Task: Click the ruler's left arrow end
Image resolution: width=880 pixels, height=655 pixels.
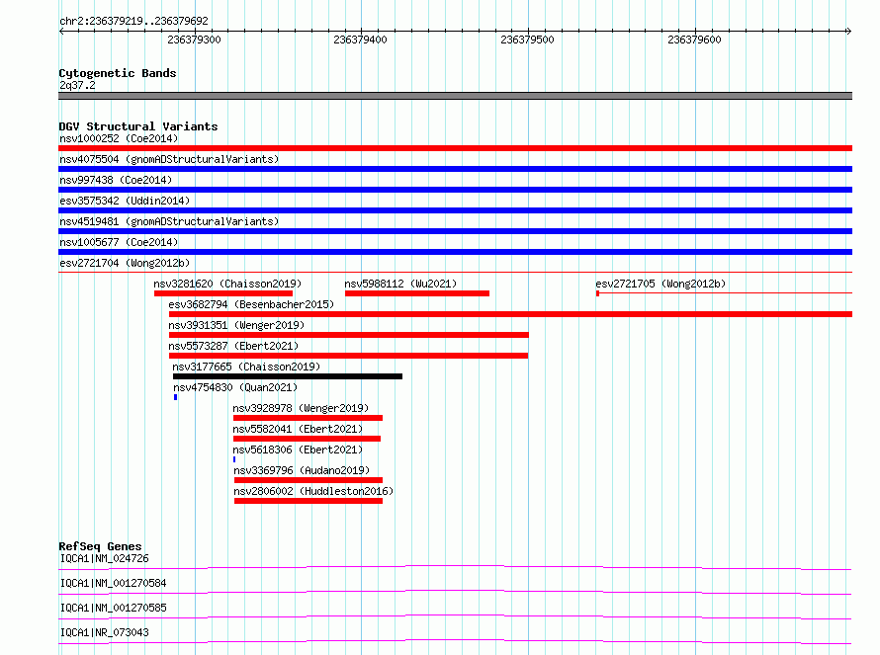Action: click(x=61, y=31)
